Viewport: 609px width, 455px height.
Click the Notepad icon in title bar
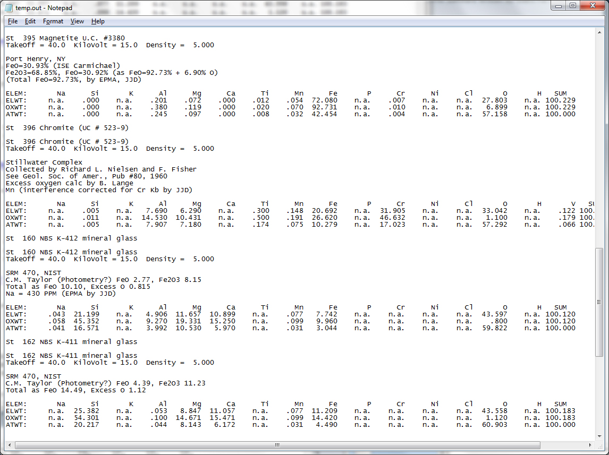coord(9,7)
